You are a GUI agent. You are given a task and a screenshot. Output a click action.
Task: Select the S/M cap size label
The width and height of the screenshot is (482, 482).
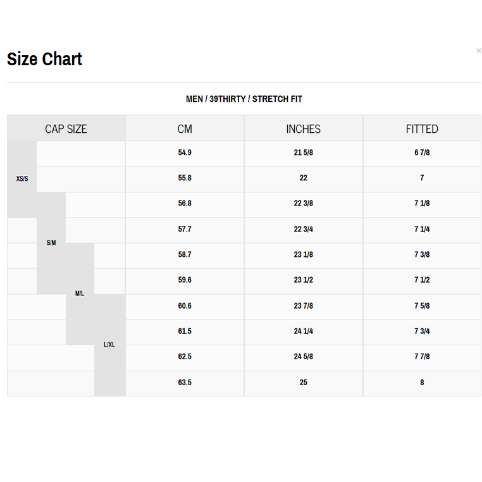click(51, 243)
